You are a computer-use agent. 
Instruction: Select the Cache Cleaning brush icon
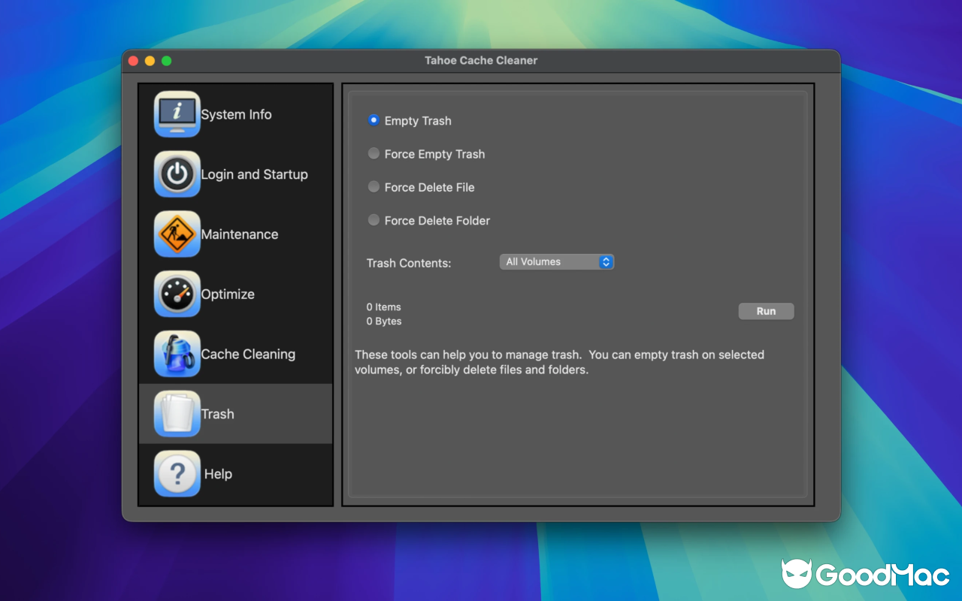[x=177, y=354]
